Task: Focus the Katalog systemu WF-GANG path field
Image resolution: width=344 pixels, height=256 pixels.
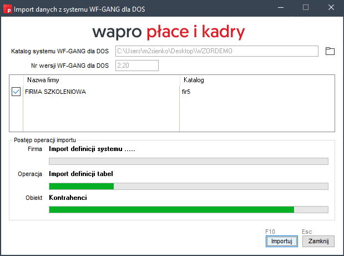Action: pos(217,51)
